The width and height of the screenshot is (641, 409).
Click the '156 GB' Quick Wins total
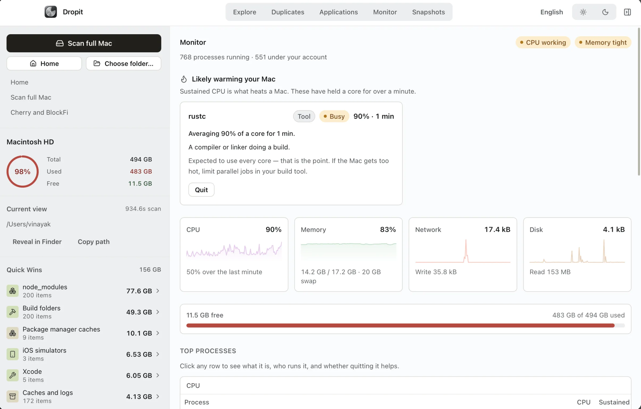[x=150, y=270]
